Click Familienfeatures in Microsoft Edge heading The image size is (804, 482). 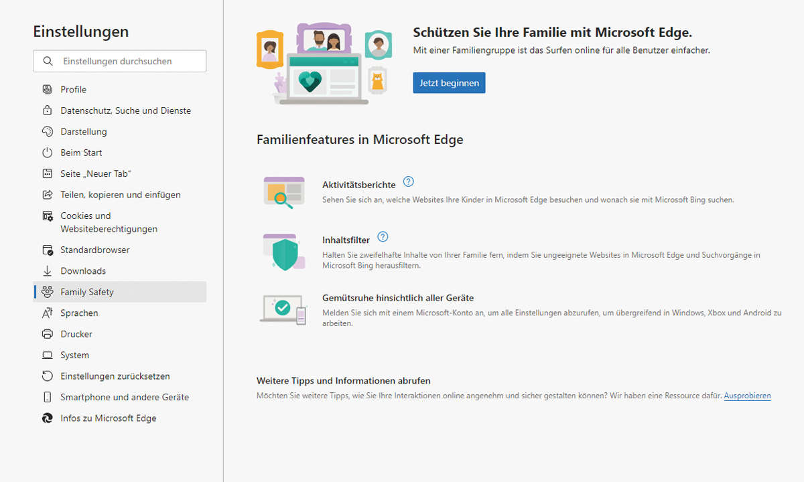pos(360,140)
